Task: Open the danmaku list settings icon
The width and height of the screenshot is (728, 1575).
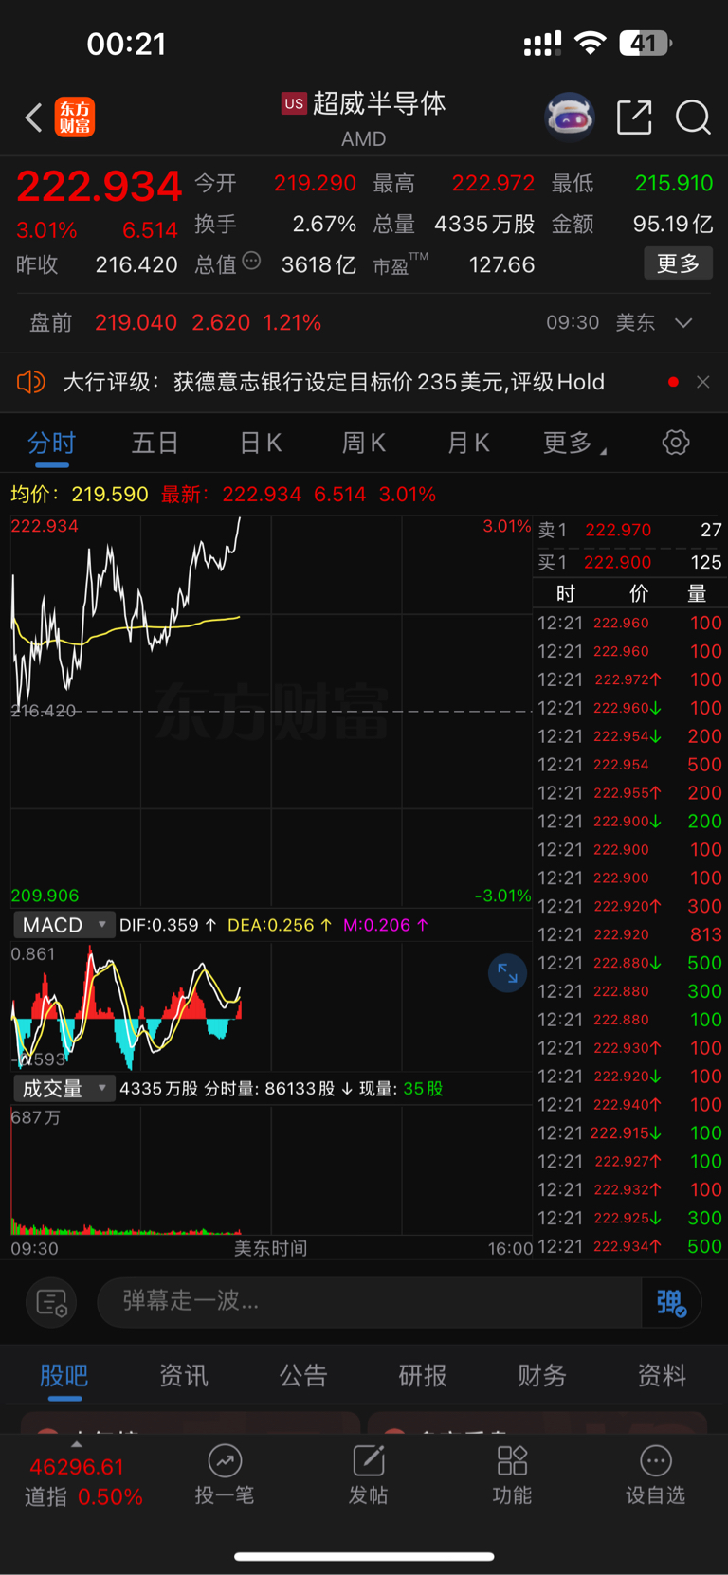Action: click(51, 1303)
